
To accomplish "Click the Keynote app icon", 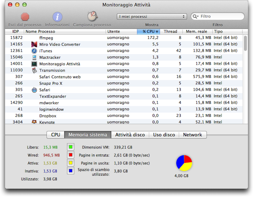I will click(x=34, y=122).
